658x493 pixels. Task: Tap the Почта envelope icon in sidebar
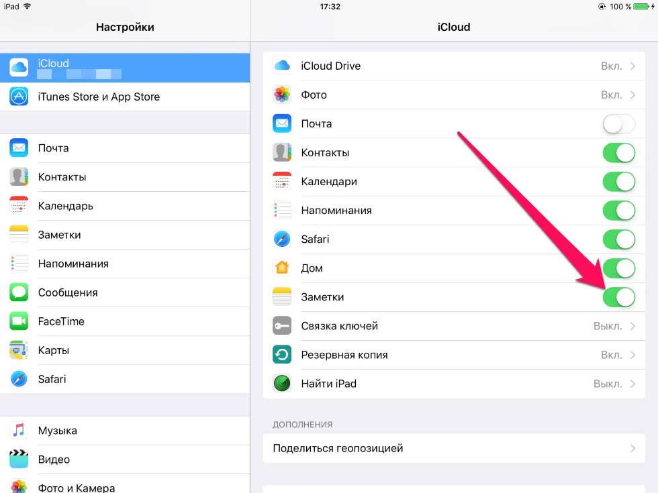click(19, 148)
